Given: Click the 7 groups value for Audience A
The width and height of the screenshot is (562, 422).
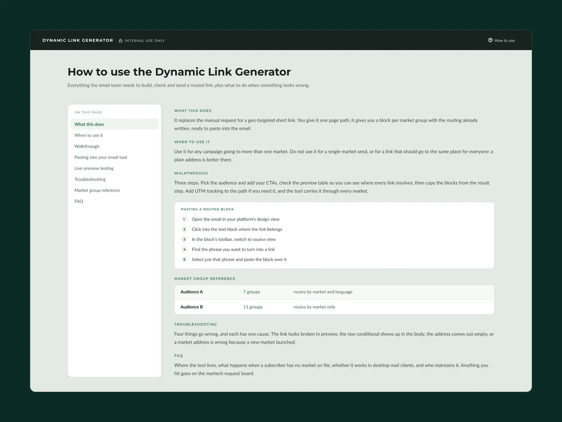Looking at the screenshot, I should pos(251,292).
